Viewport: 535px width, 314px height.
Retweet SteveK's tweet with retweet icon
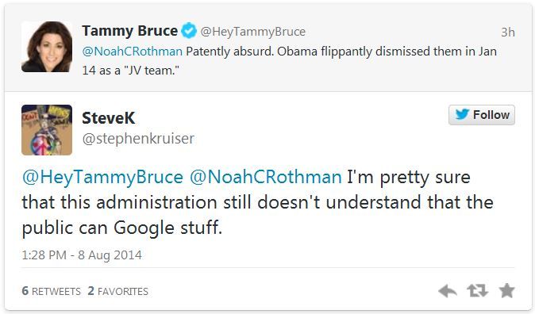pos(477,291)
